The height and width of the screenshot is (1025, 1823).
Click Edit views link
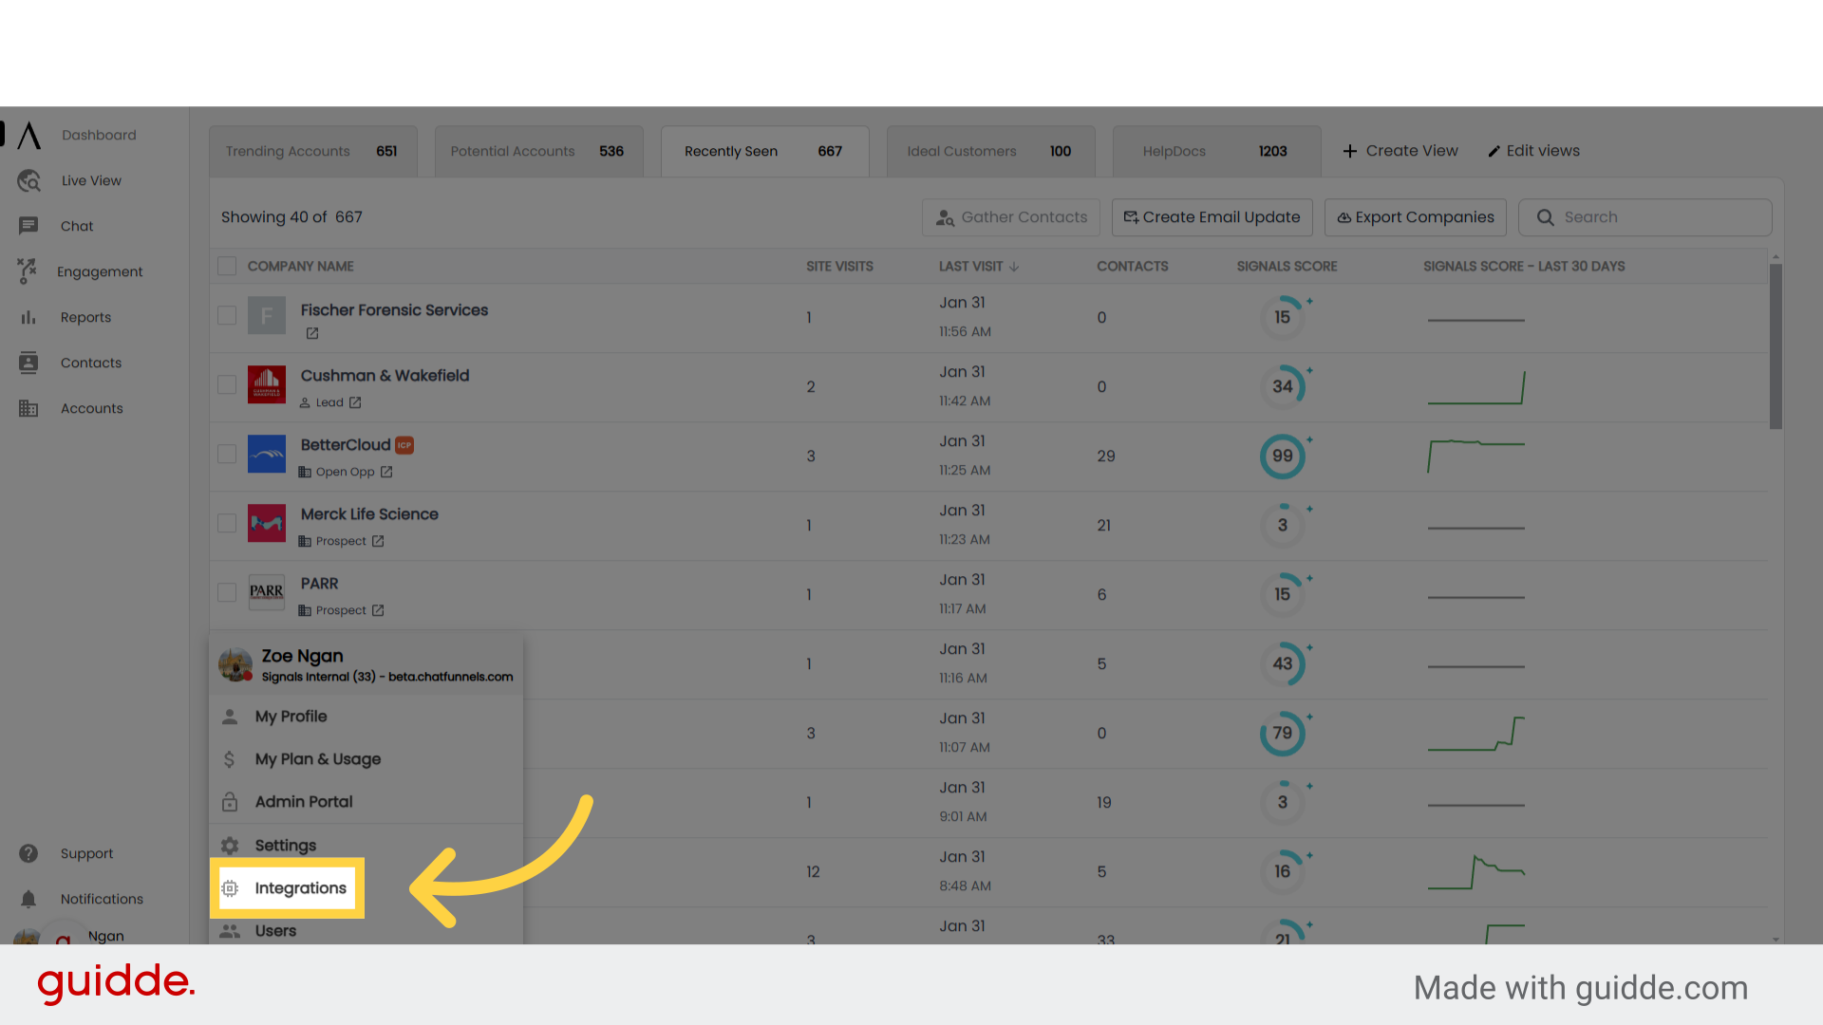click(1533, 151)
